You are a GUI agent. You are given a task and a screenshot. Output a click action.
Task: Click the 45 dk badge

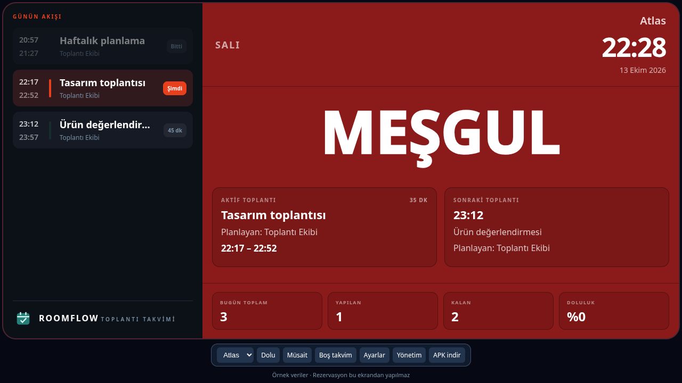[175, 130]
